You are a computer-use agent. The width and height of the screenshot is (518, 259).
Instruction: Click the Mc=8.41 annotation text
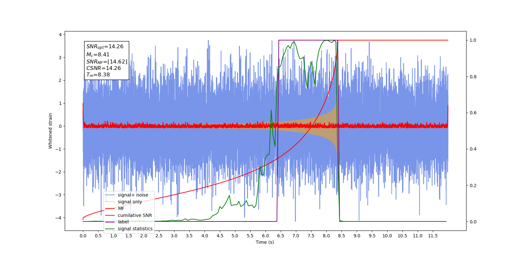click(x=98, y=55)
